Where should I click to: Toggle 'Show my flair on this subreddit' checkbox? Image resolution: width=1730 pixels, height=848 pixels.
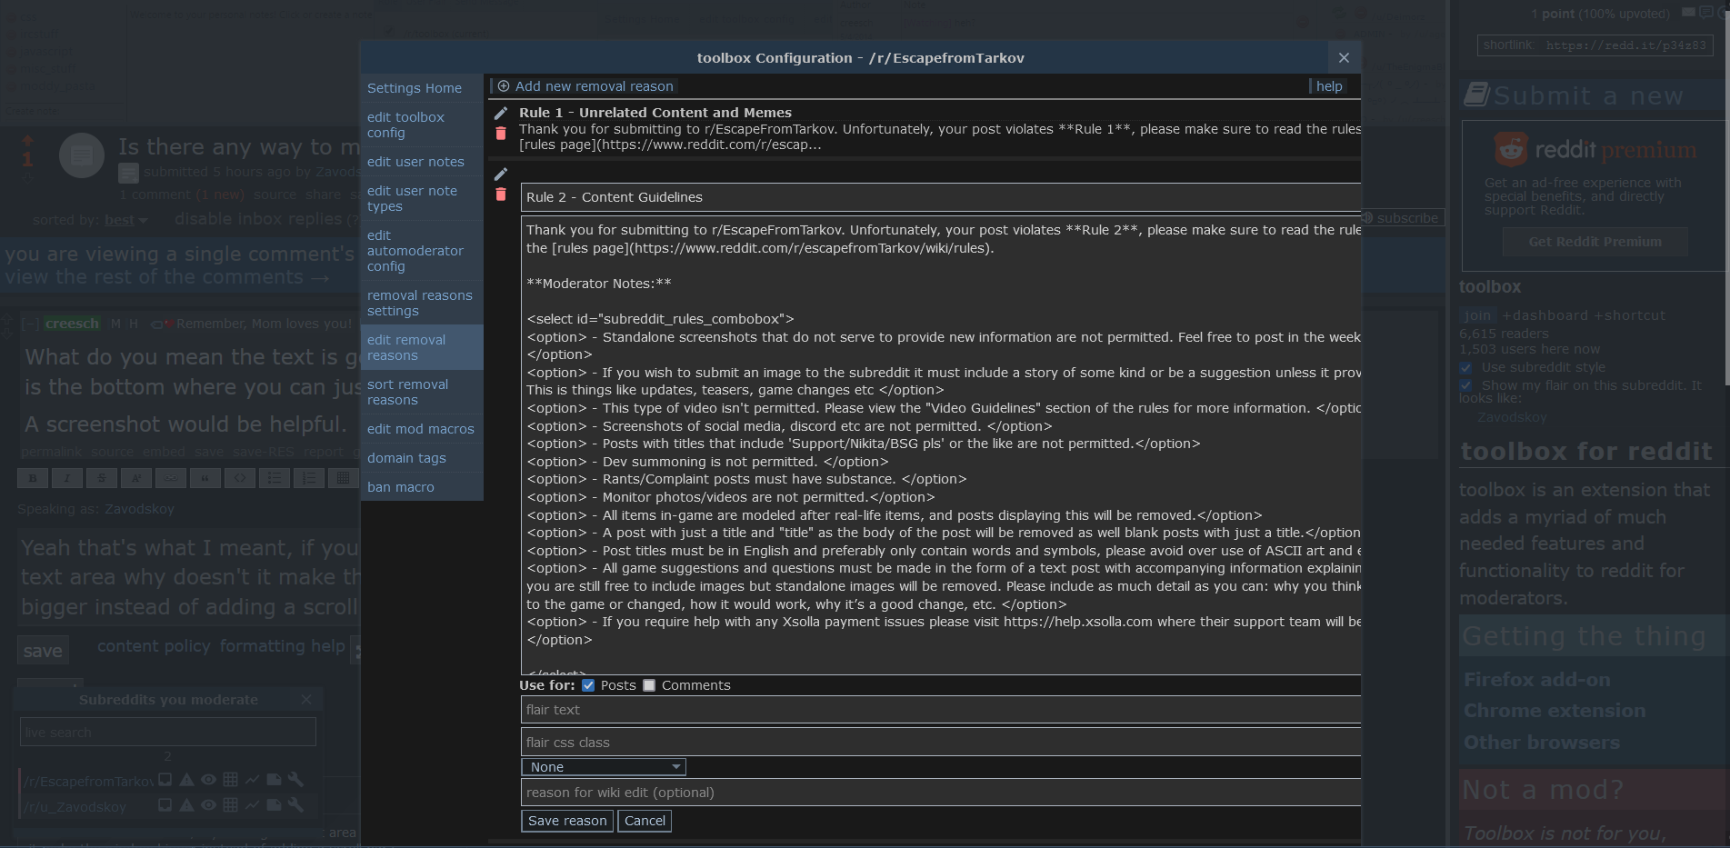click(1465, 385)
